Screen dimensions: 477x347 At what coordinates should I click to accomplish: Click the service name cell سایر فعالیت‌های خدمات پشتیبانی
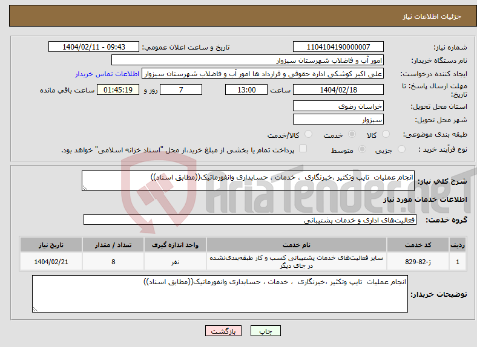(x=296, y=262)
